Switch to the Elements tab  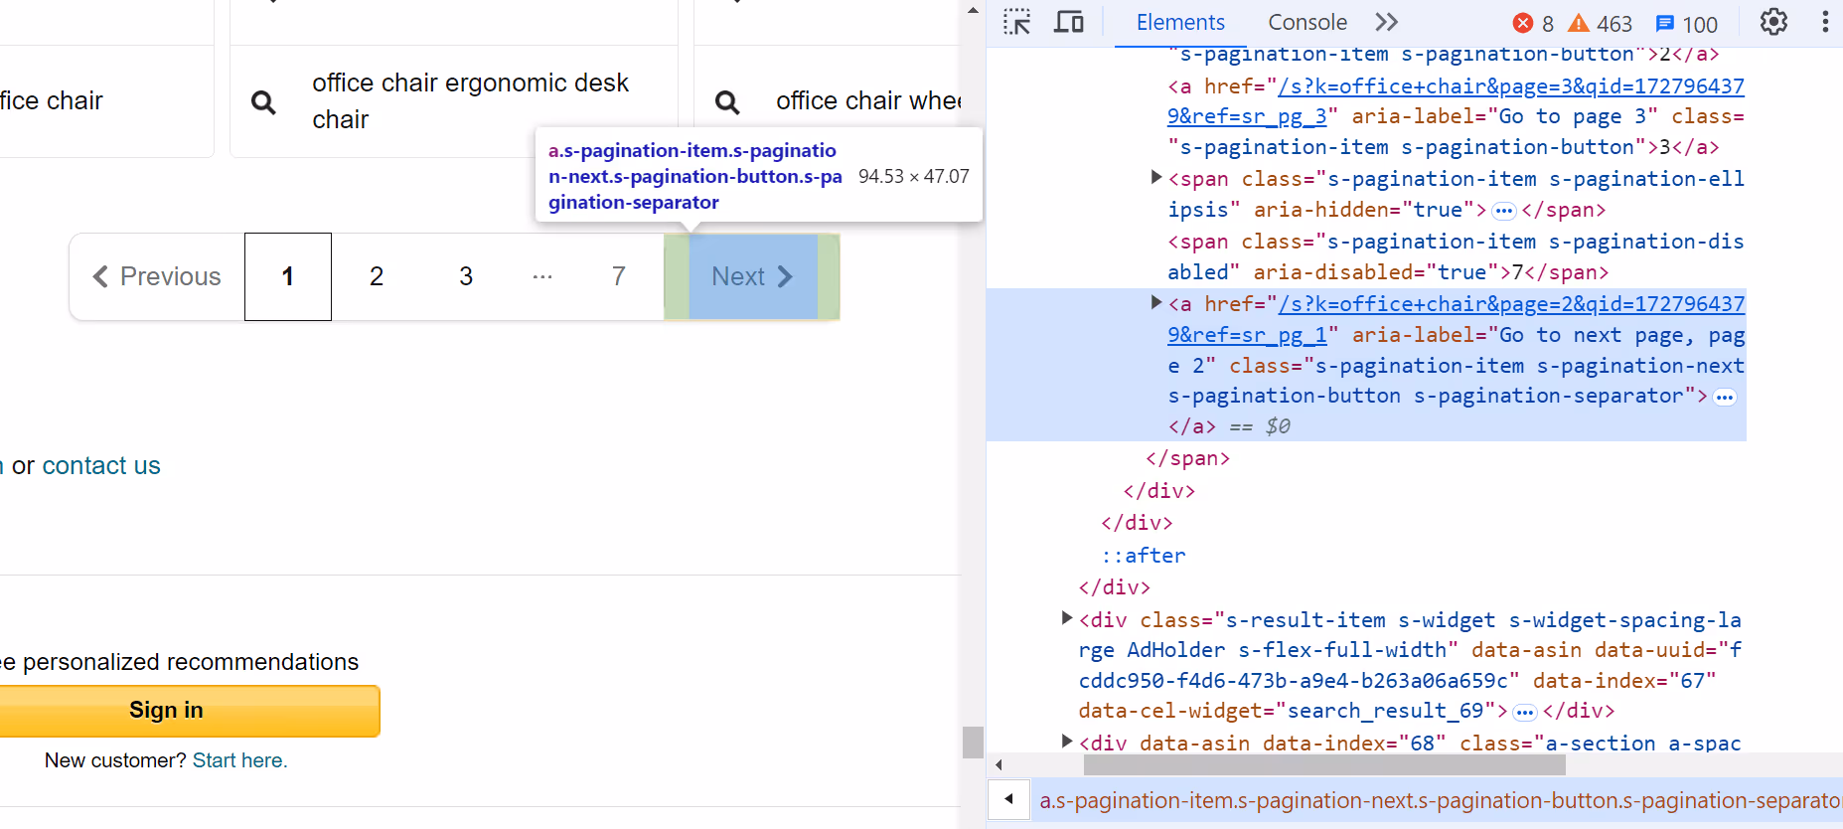click(1180, 22)
